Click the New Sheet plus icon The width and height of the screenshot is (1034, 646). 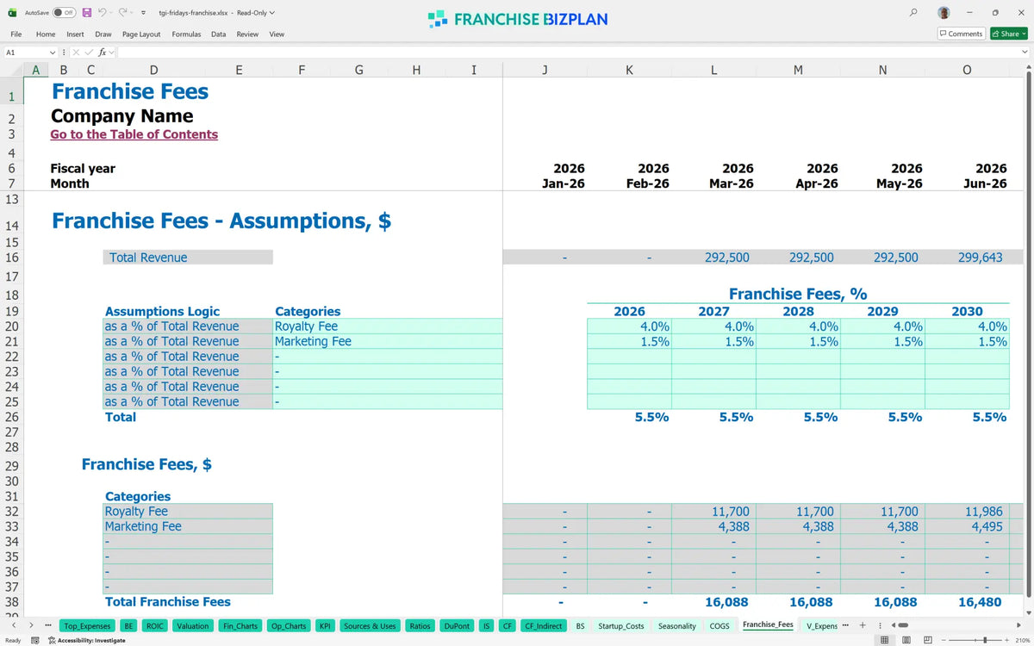click(863, 625)
